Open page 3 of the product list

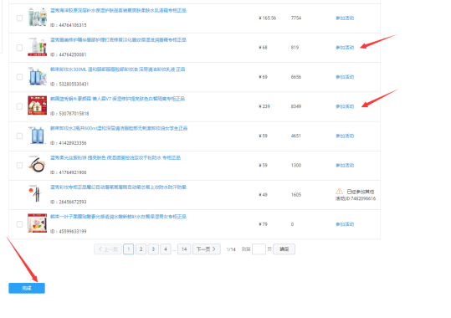153,249
